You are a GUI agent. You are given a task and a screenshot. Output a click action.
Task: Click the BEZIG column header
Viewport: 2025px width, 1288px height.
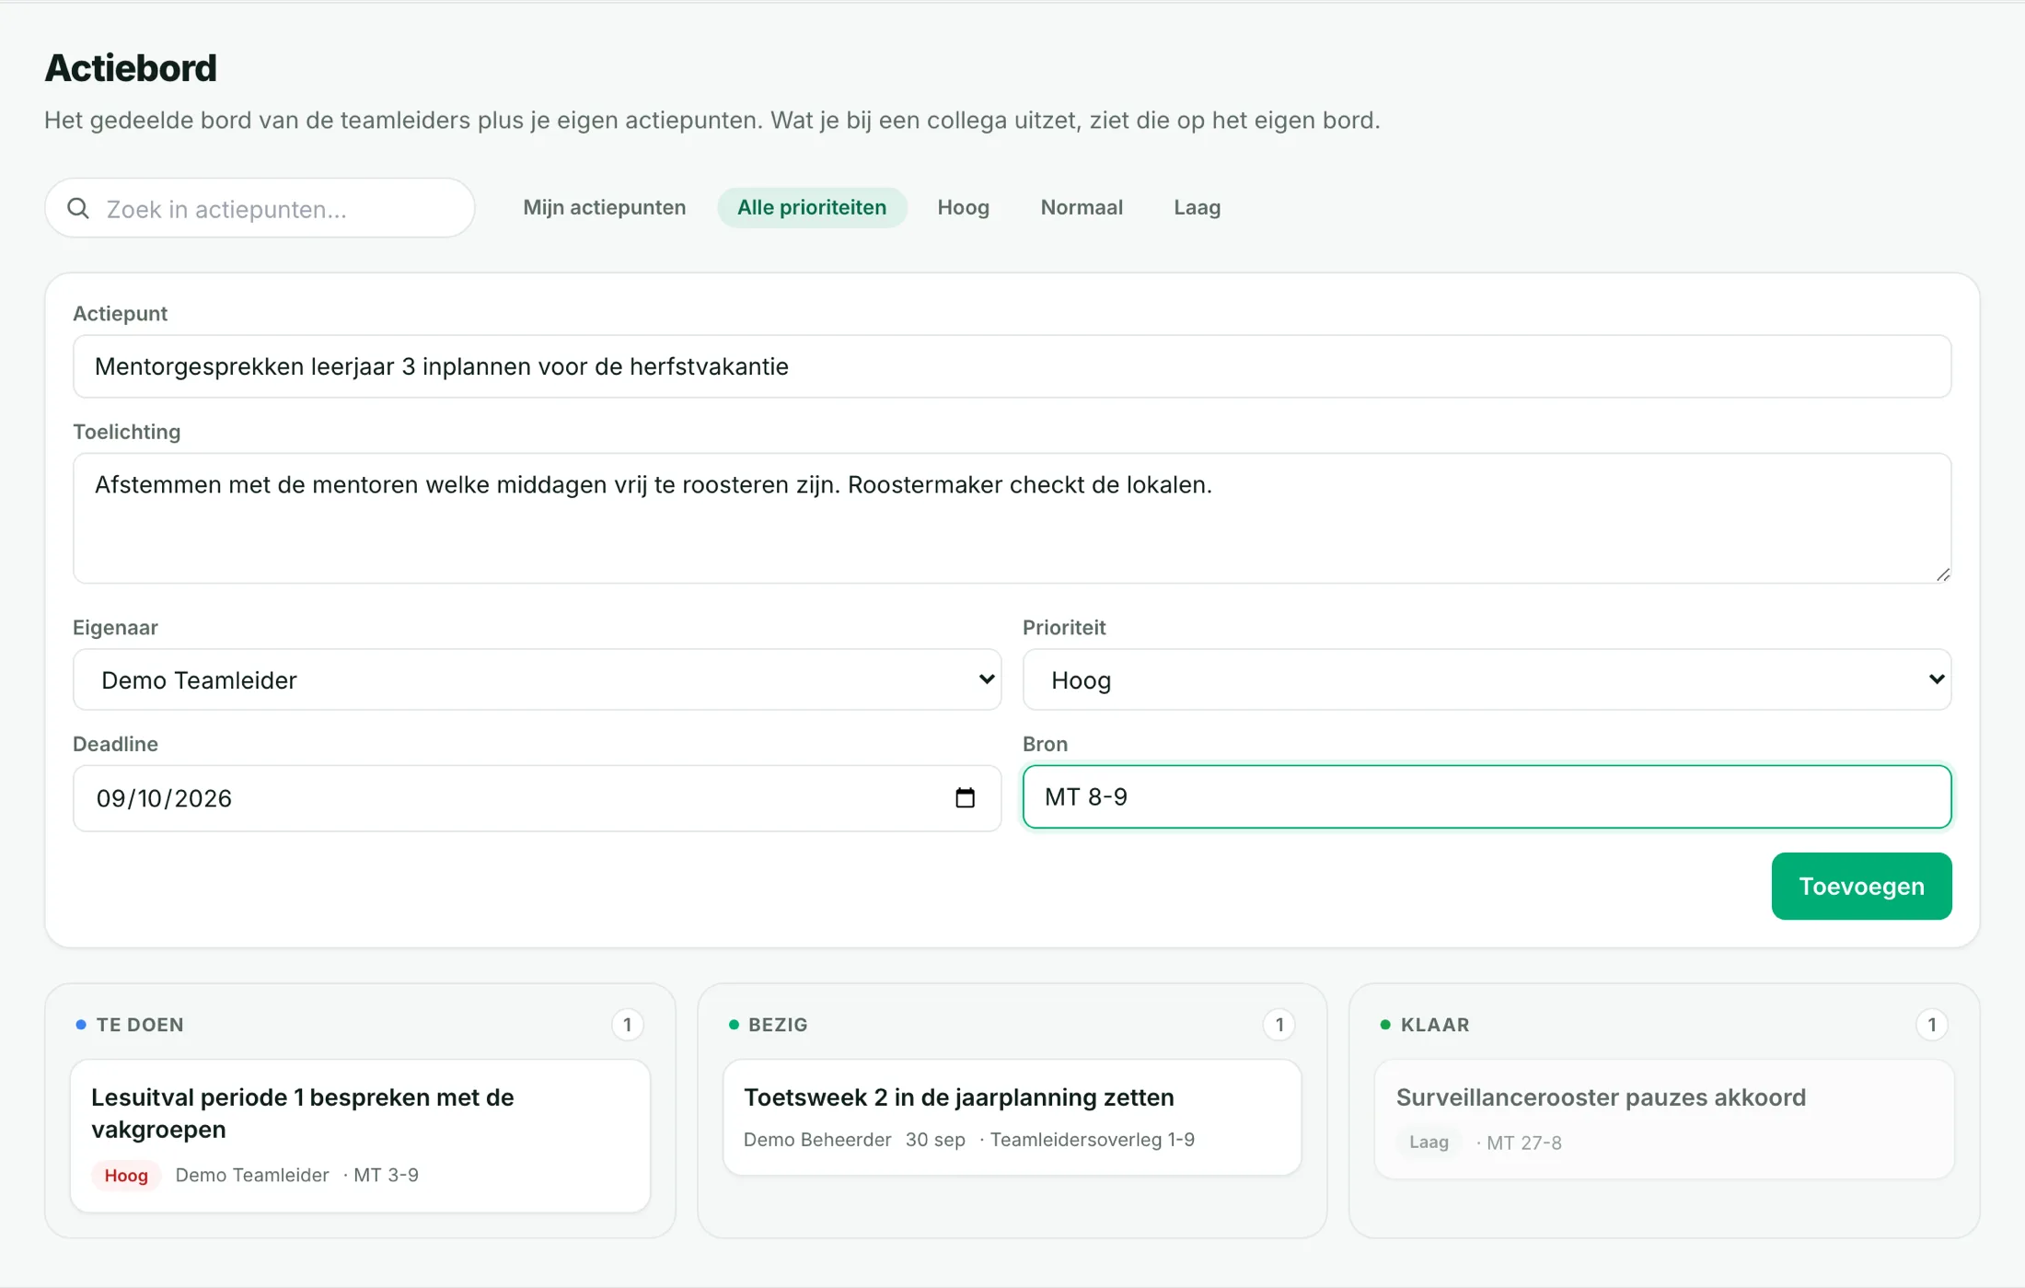pyautogui.click(x=778, y=1025)
